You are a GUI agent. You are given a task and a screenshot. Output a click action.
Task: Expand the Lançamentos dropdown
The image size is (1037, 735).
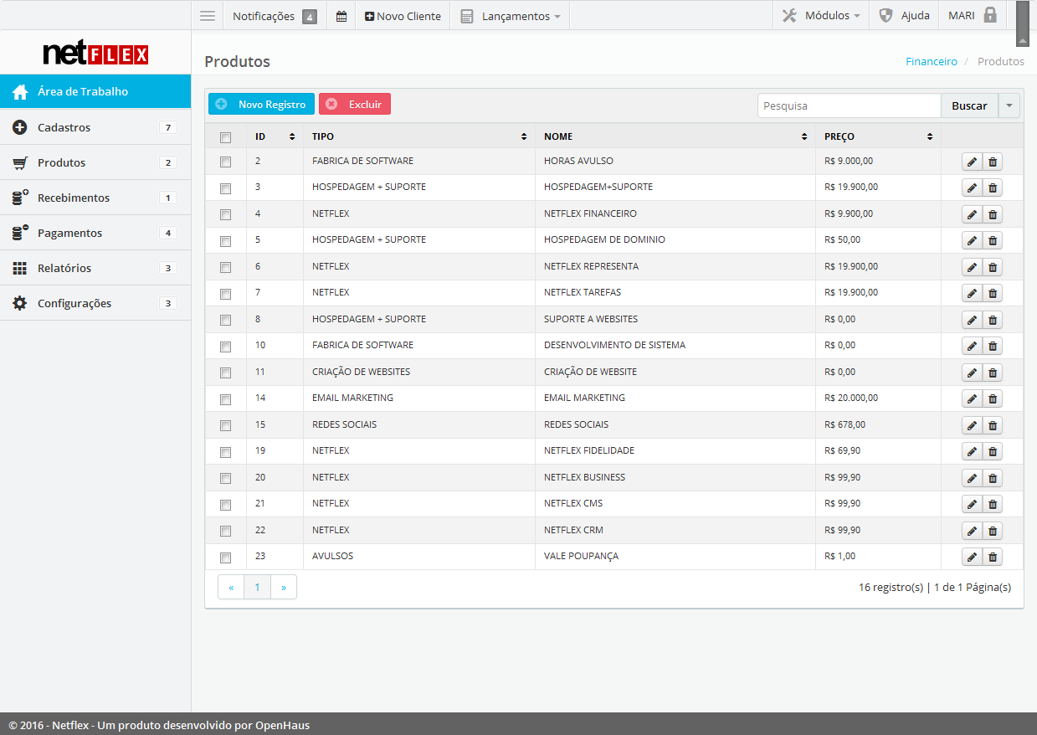511,16
